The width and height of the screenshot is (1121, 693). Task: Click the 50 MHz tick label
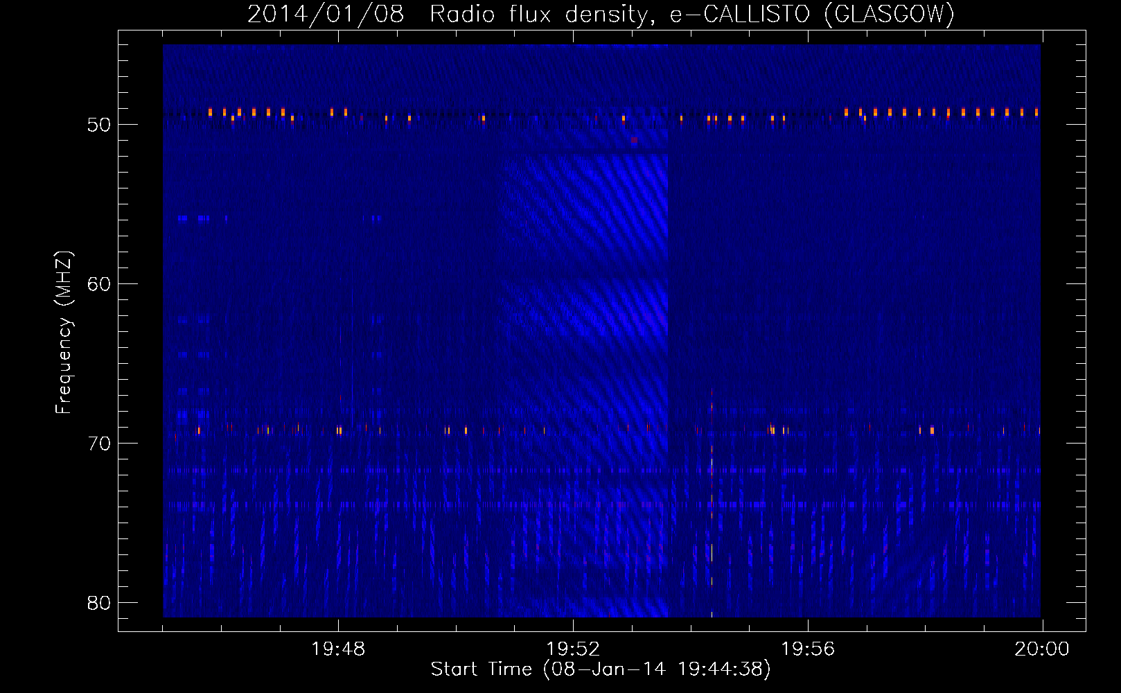tap(99, 125)
